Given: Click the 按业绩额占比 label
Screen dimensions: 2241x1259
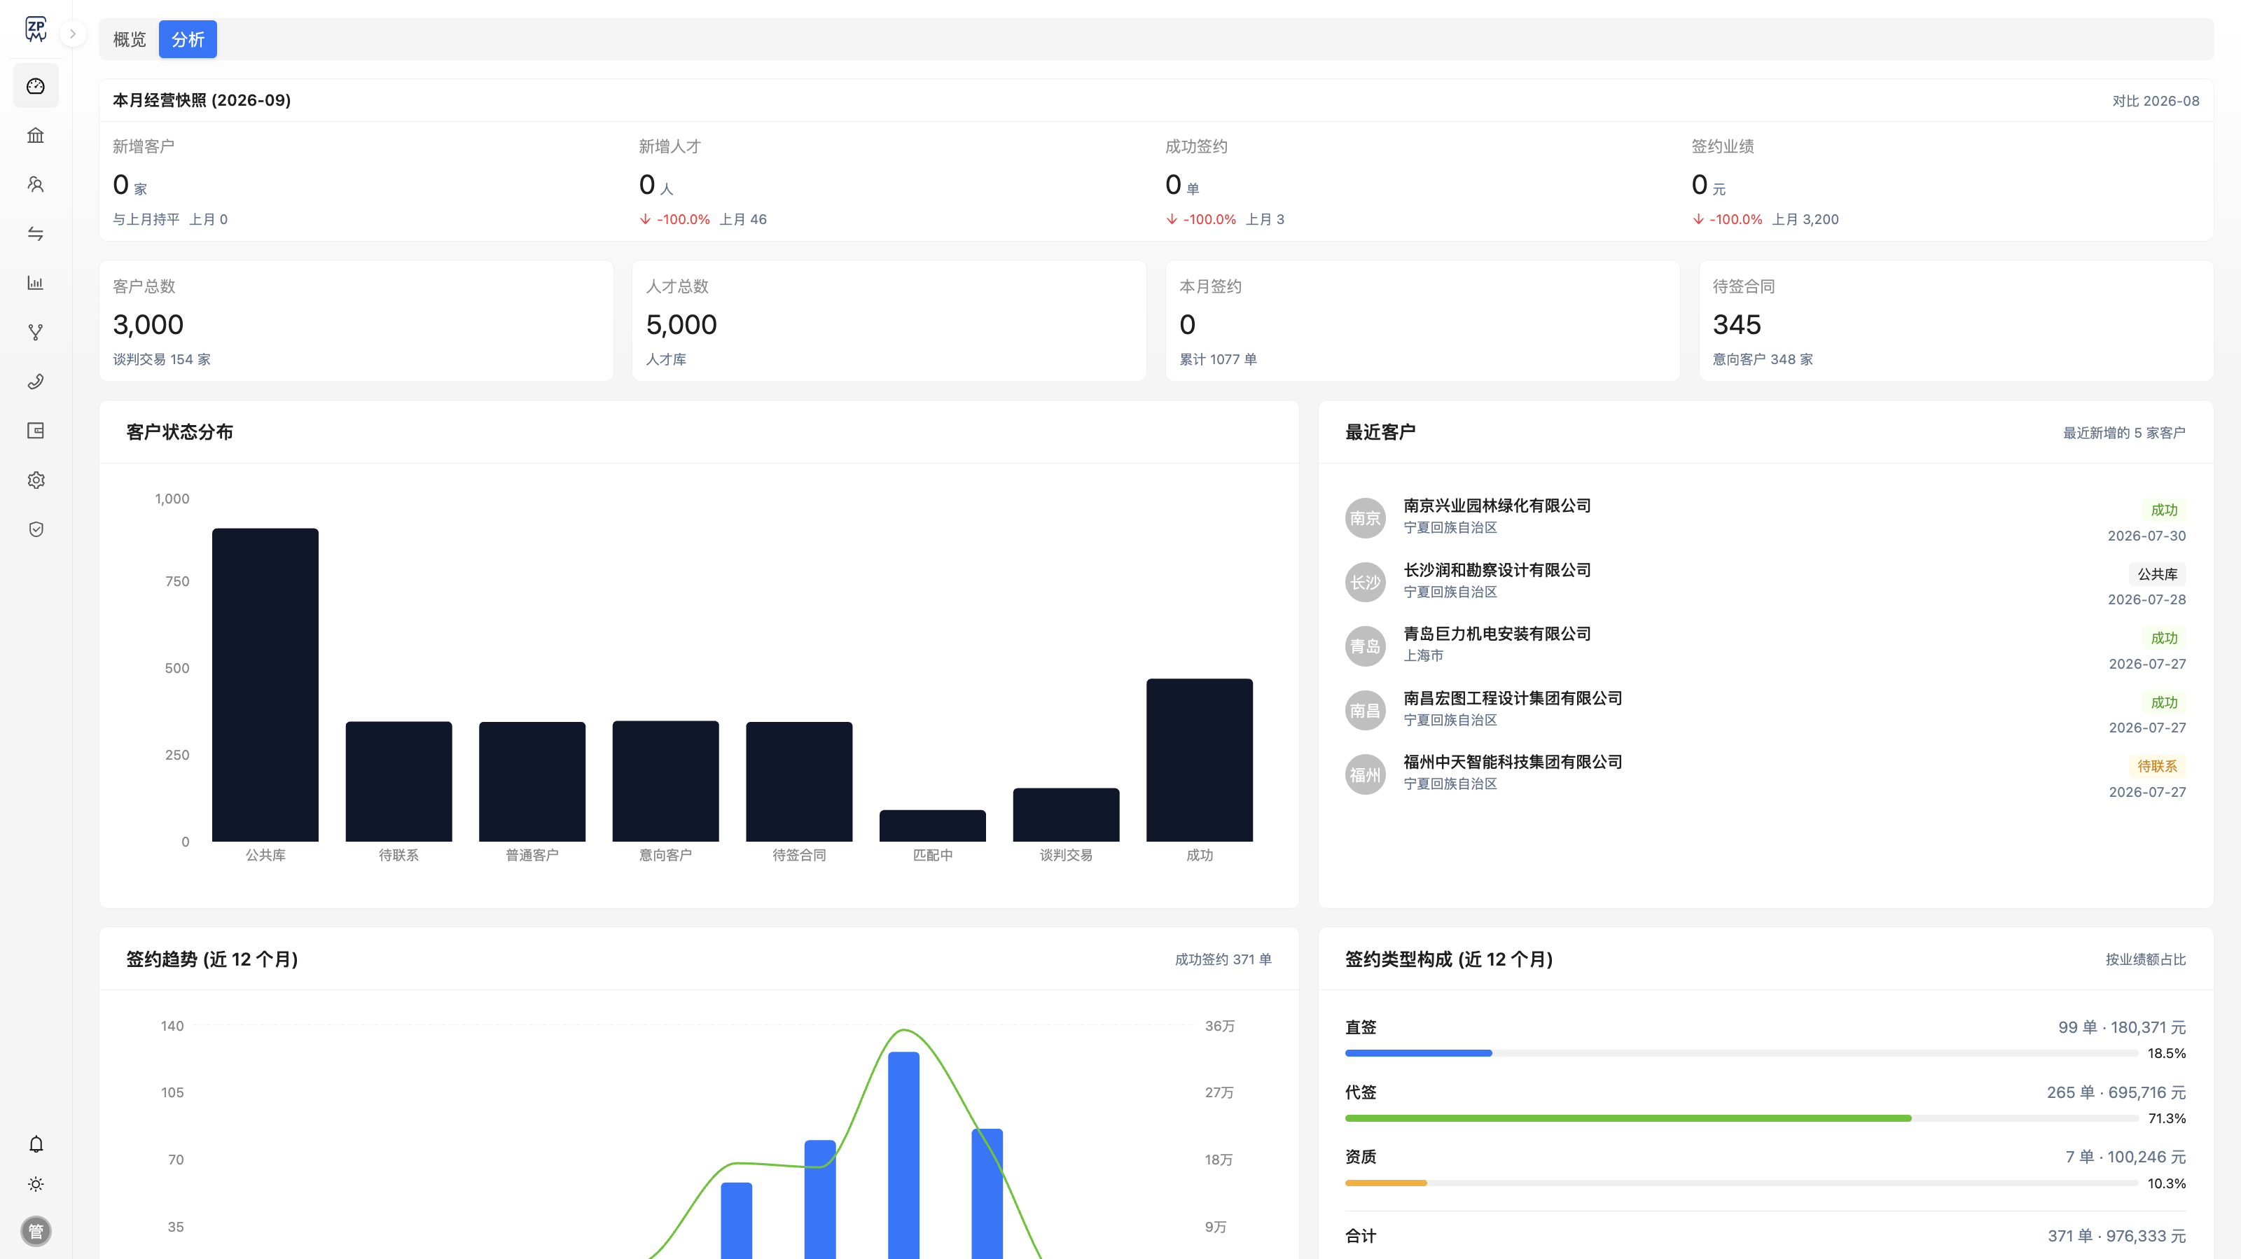Looking at the screenshot, I should tap(2145, 959).
